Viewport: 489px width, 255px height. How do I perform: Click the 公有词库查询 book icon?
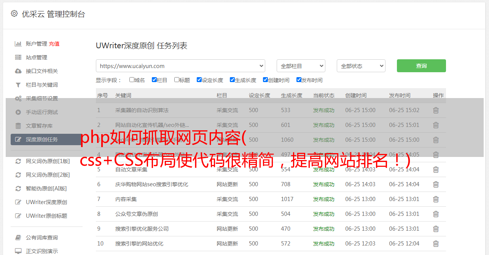(18, 238)
